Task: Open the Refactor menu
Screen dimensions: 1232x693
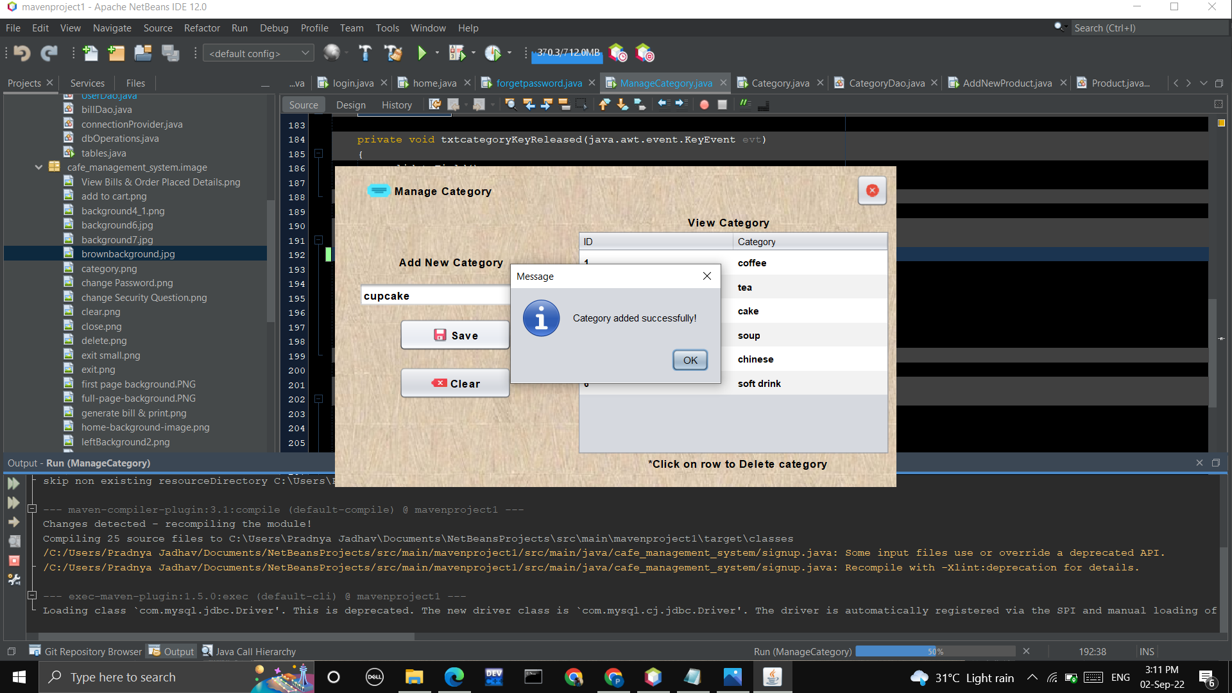Action: 201,28
